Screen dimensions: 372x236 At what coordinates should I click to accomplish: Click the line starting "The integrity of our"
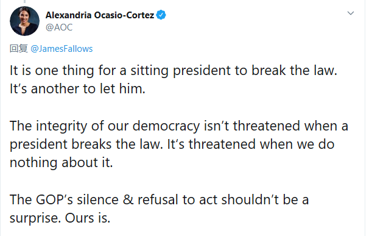pos(179,126)
